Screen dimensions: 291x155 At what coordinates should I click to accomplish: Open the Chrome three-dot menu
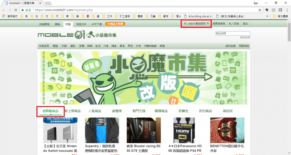click(287, 10)
